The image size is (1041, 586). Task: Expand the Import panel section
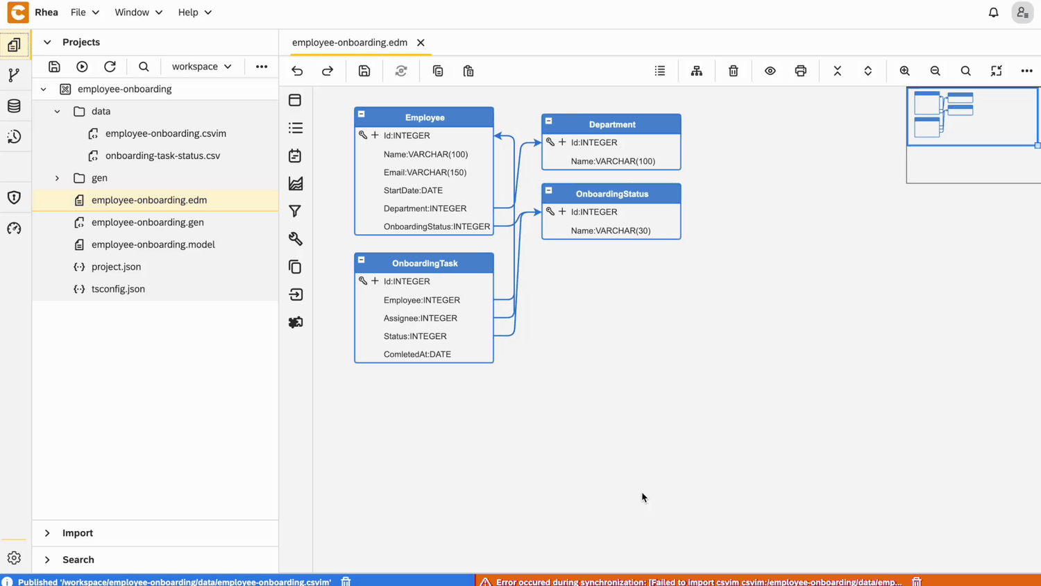pyautogui.click(x=47, y=533)
